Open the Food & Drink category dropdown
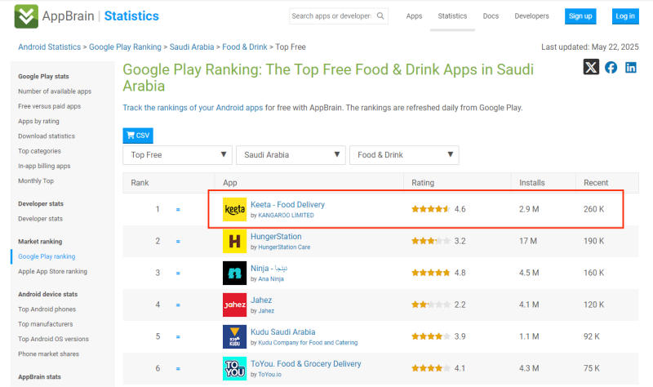 (x=403, y=155)
